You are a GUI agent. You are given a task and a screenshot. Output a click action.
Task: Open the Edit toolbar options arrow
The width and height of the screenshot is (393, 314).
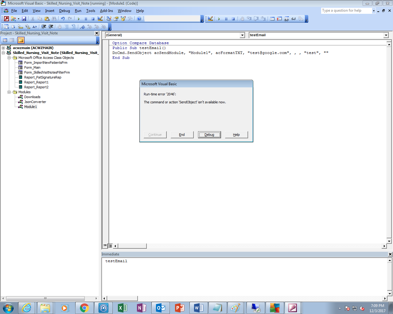point(110,27)
